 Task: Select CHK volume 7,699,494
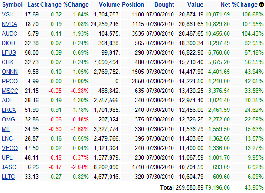click(107, 62)
